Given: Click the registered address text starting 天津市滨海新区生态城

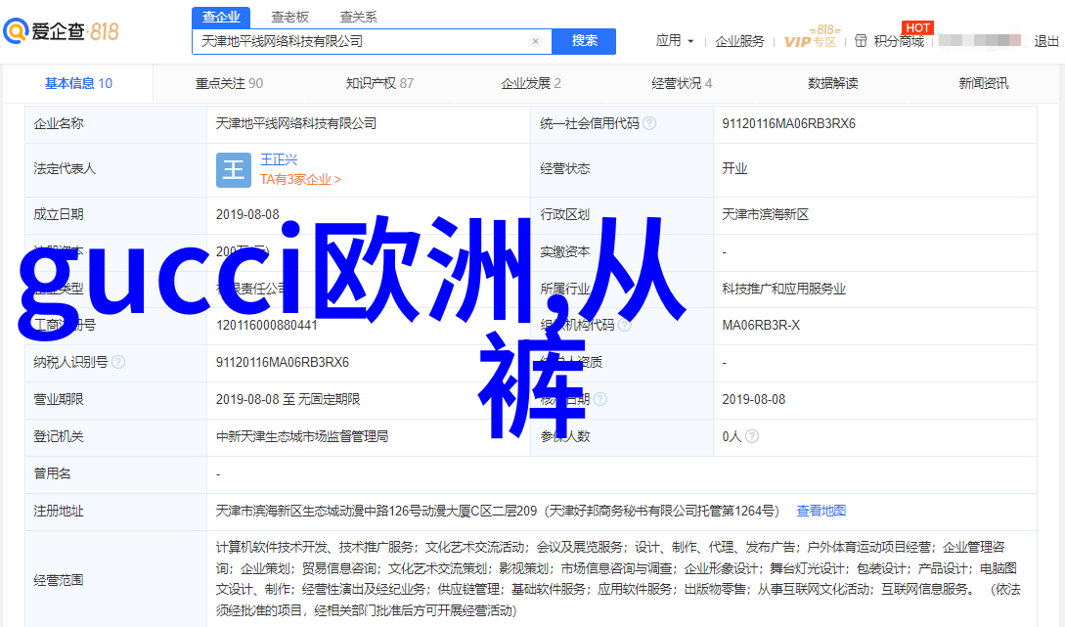Looking at the screenshot, I should click(498, 511).
